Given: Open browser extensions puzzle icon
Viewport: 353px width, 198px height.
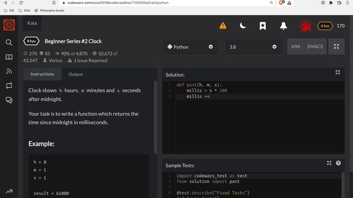Looking at the screenshot, I should 331,3.
